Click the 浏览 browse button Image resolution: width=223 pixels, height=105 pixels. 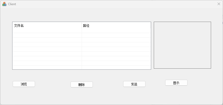point(24,84)
